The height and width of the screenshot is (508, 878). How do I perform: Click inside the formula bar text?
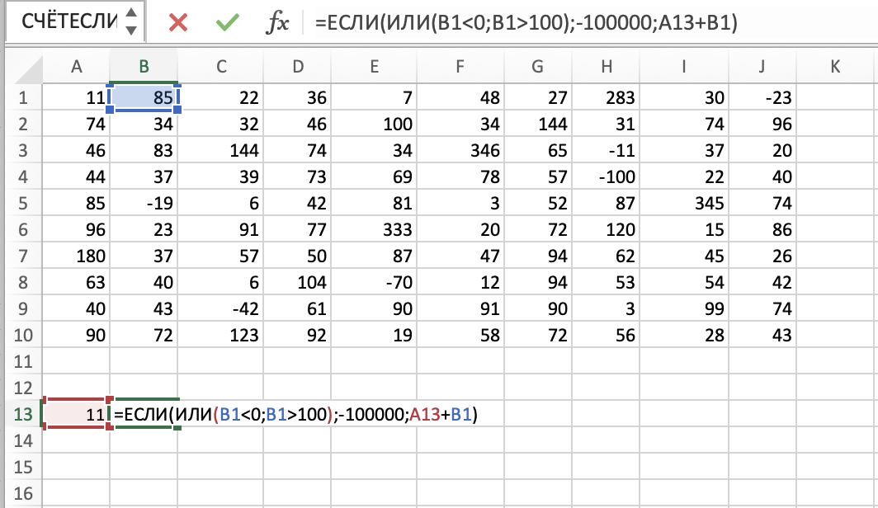tap(578, 23)
